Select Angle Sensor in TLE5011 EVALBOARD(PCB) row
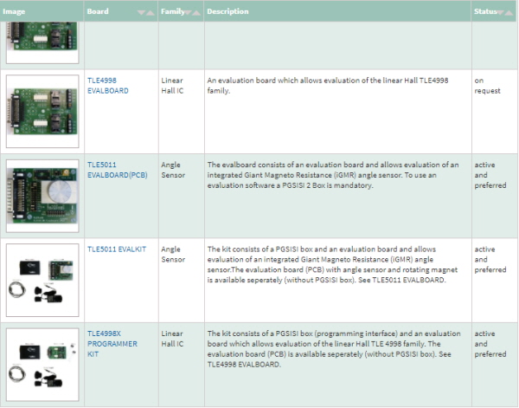 pyautogui.click(x=173, y=170)
